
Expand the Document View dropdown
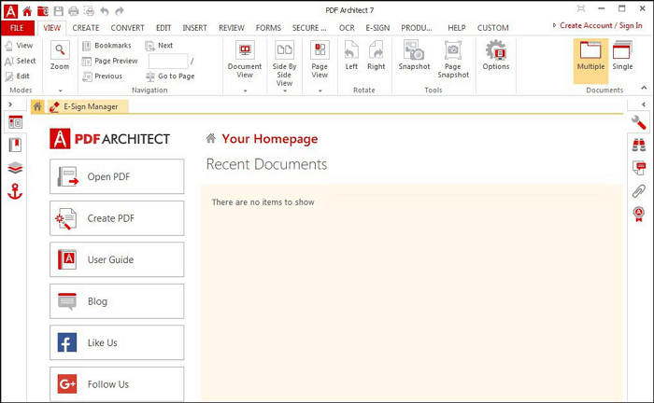[x=245, y=90]
